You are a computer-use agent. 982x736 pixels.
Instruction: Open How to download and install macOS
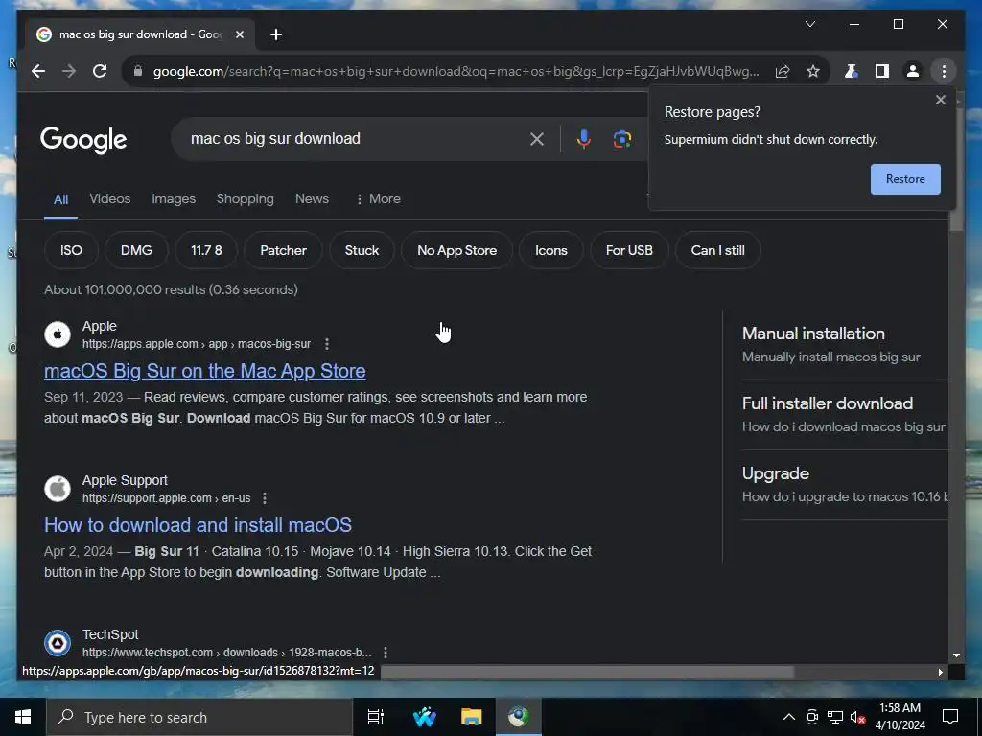pyautogui.click(x=198, y=525)
